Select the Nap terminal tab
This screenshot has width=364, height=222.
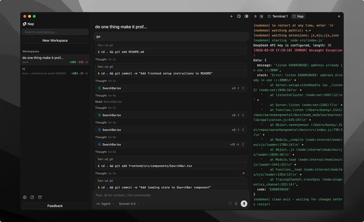(x=298, y=17)
